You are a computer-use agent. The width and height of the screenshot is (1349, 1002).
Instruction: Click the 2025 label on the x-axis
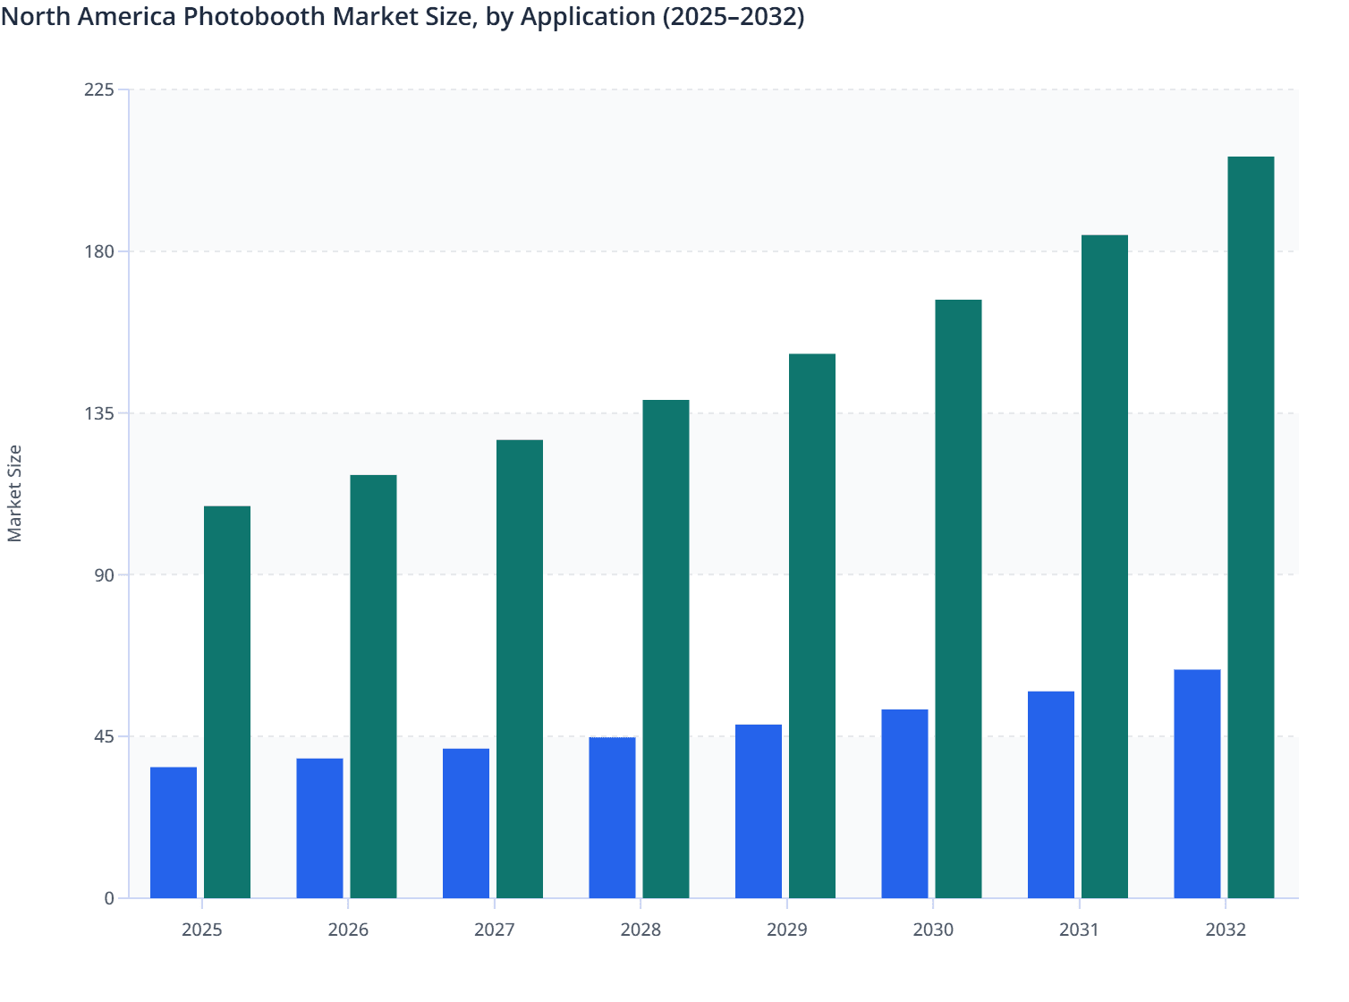click(201, 930)
